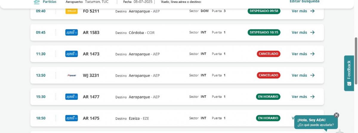Viewport: 358px width, 133px height.
Task: Select the Partidas tab
Action: pos(49,2)
